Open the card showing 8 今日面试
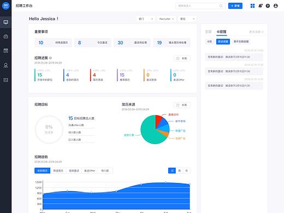Screen dimensions: 284x213 click(x=92, y=43)
